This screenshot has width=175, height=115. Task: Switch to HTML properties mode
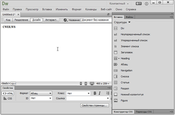pyautogui.click(x=8, y=94)
